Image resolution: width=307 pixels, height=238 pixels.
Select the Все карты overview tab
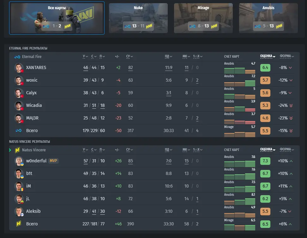(57, 18)
